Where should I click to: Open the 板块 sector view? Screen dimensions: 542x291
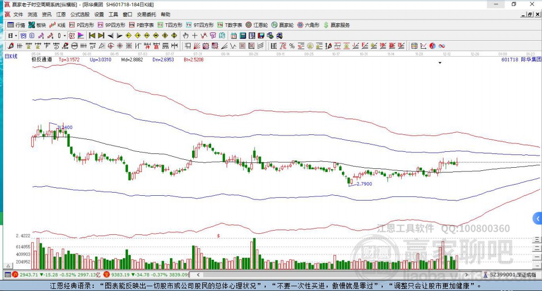(x=37, y=25)
